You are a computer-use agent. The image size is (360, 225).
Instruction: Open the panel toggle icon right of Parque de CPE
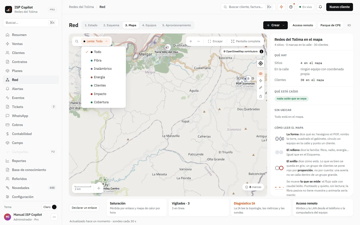pos(349,25)
